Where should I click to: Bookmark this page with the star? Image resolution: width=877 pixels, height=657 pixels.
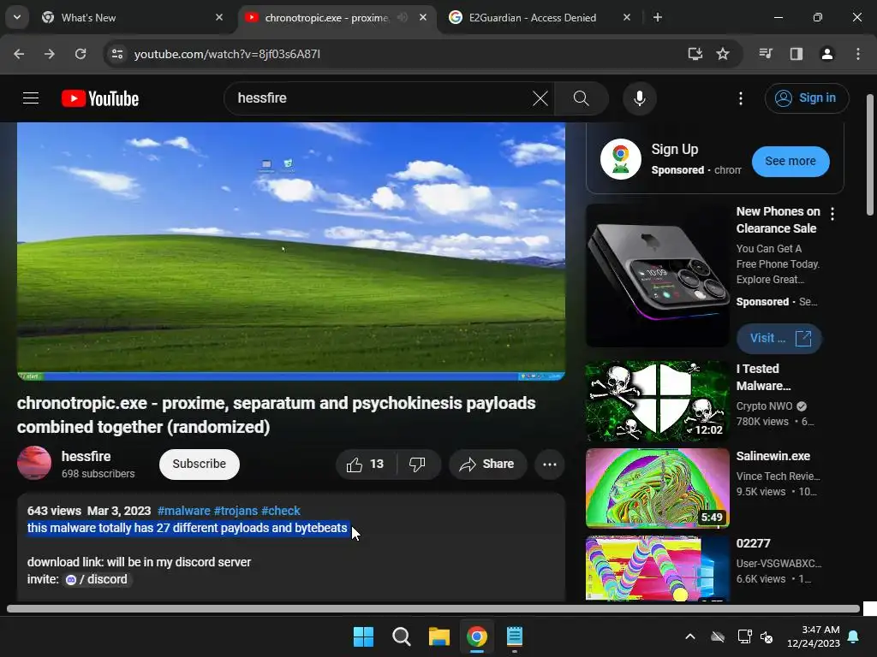click(x=723, y=54)
